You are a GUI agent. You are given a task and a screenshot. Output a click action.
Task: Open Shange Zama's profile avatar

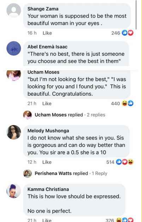pyautogui.click(x=14, y=10)
